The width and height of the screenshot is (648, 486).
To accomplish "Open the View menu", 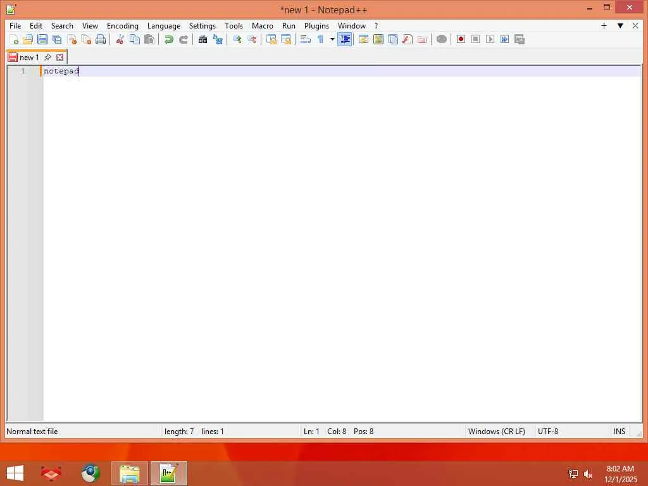I will [90, 25].
